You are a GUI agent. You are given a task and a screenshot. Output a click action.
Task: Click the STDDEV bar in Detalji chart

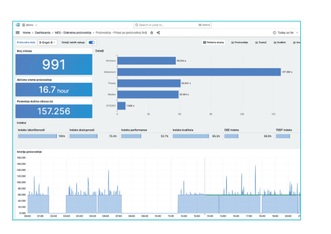[x=121, y=106]
